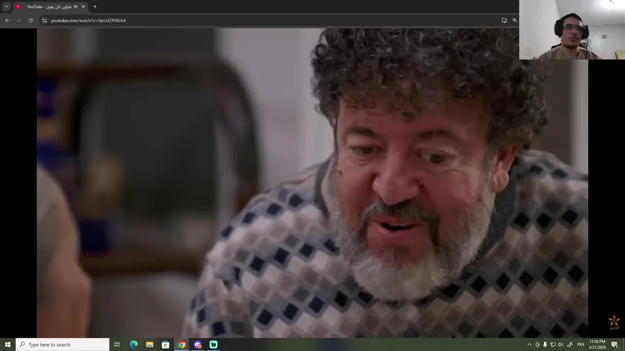
Task: Open the volume control in the tray
Action: [561, 345]
